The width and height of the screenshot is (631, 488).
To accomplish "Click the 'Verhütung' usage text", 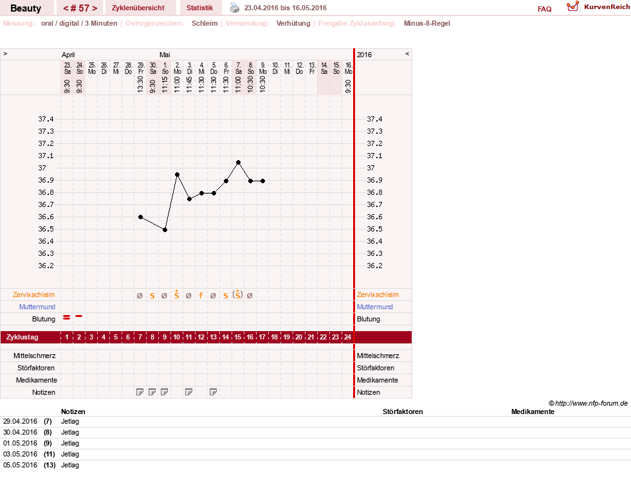I will (293, 23).
